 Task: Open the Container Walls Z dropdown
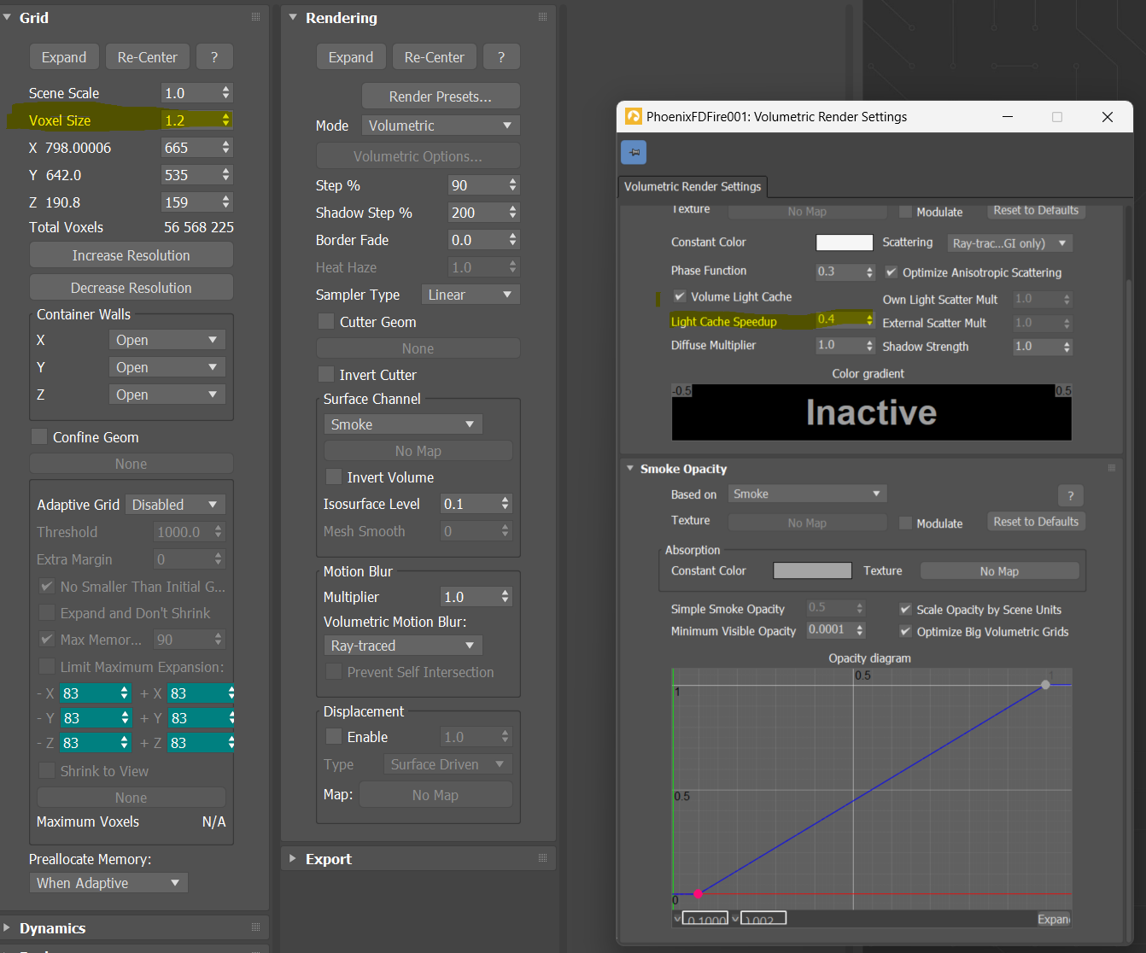coord(167,395)
